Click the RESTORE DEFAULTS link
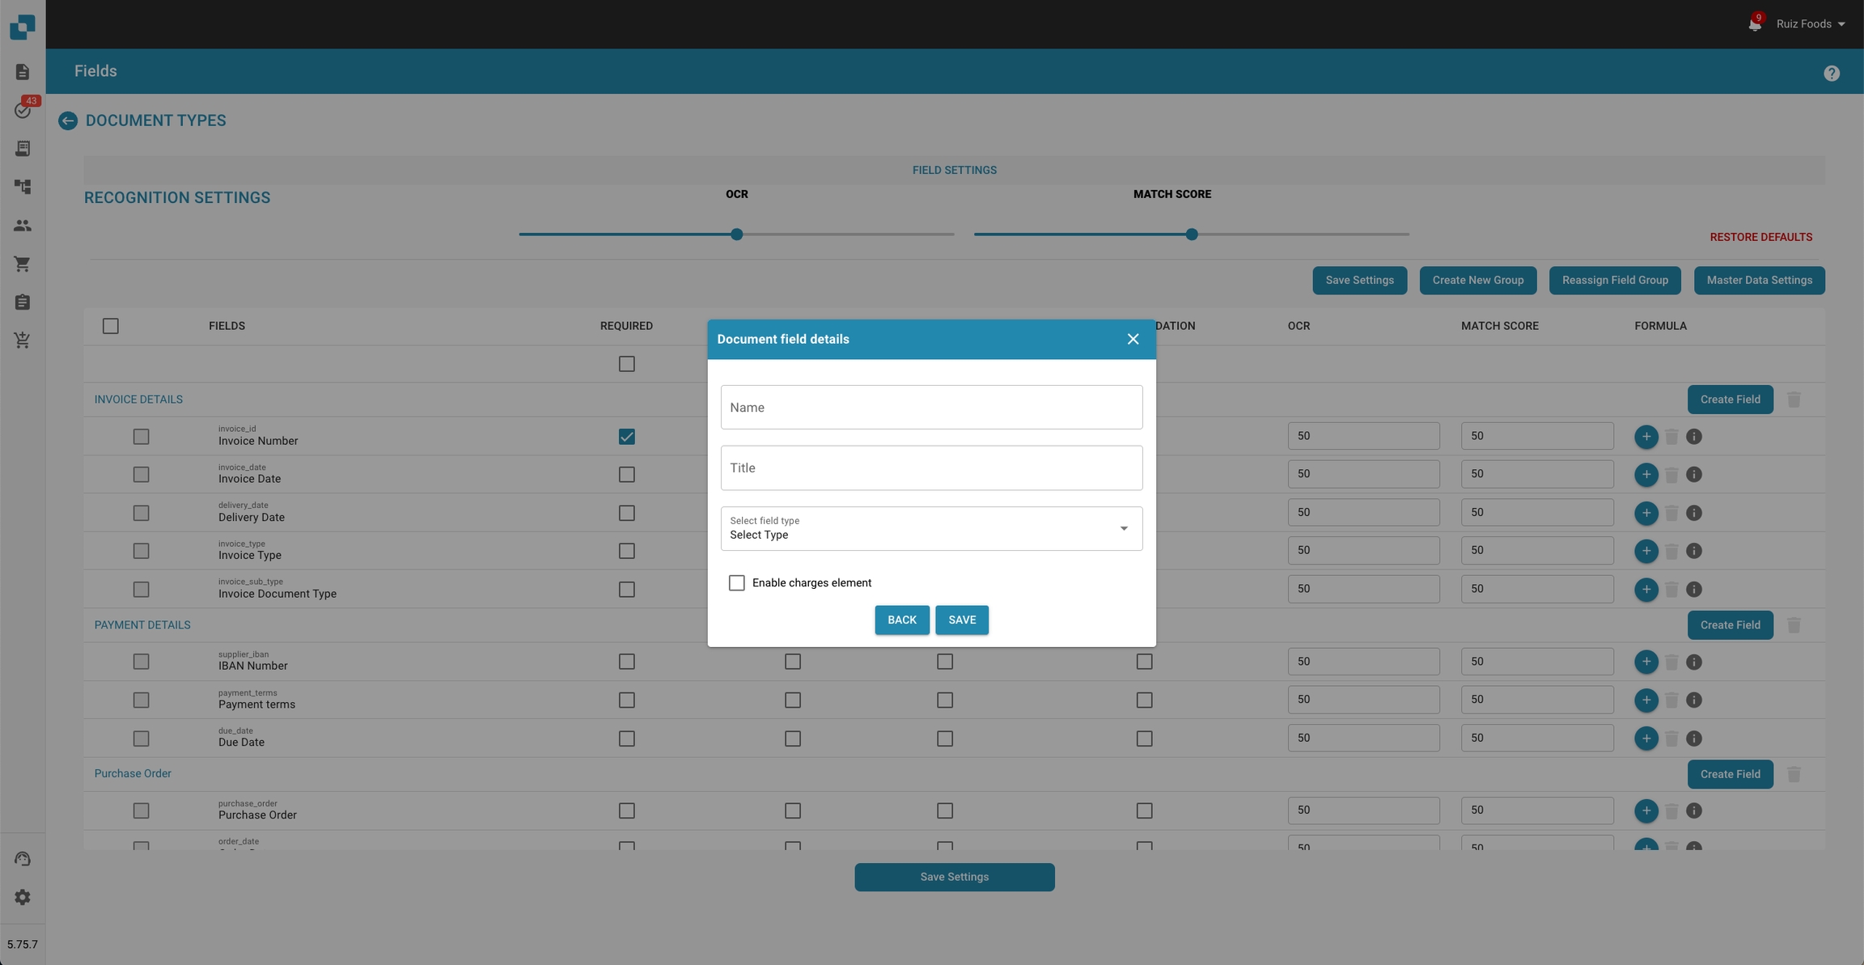The image size is (1864, 965). [1760, 237]
